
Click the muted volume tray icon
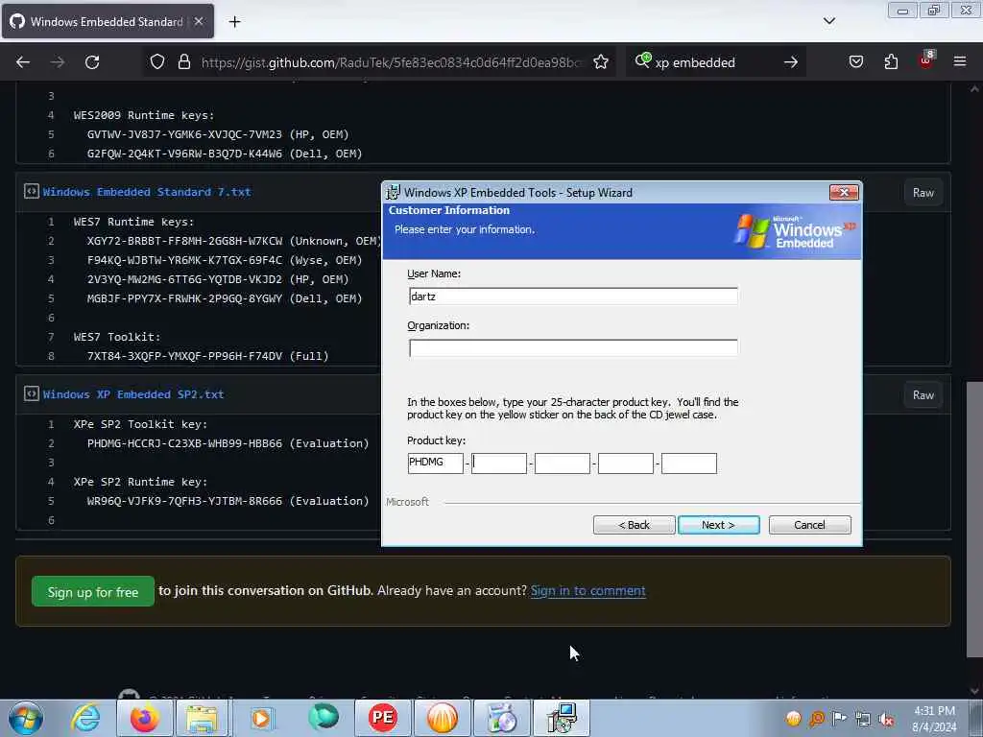886,720
